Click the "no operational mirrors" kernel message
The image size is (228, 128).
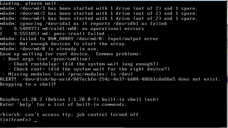point(72,28)
